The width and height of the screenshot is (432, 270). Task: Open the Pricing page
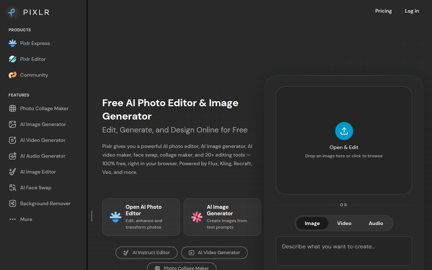tap(383, 11)
